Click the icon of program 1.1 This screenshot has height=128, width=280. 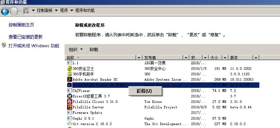tap(69, 63)
